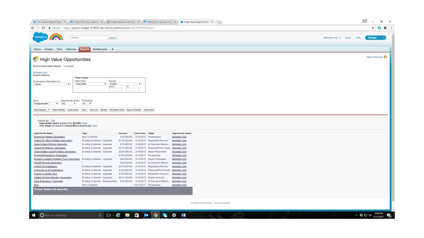The image size is (424, 238).
Task: Click the Hide Details button
Action: [59, 110]
